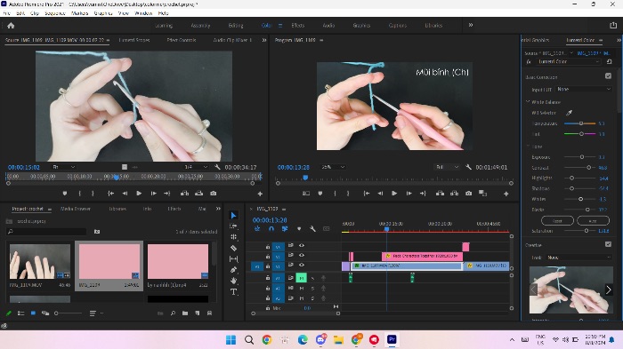Open timeline display settings wrench
Viewport: 623px width, 349px height.
click(312, 229)
